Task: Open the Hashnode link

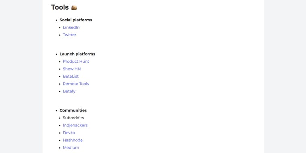Action: point(73,140)
